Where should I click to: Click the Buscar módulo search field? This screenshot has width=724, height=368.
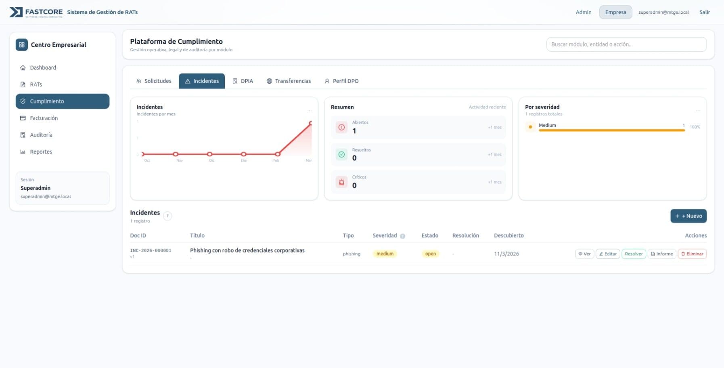pos(626,44)
